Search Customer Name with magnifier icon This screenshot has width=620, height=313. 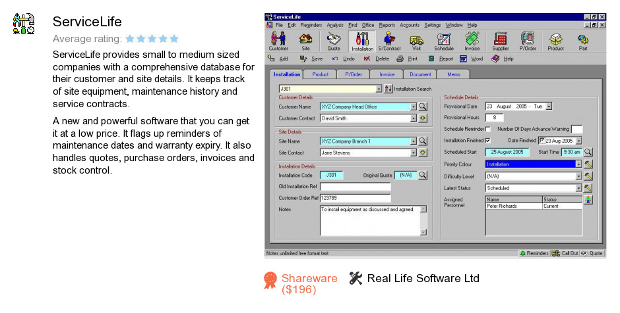[423, 107]
